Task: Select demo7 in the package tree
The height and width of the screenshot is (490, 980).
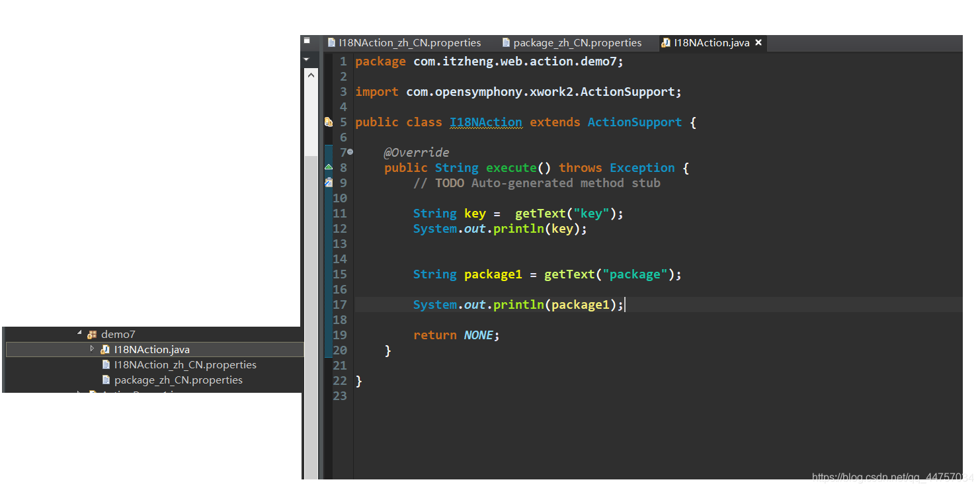Action: pos(118,335)
